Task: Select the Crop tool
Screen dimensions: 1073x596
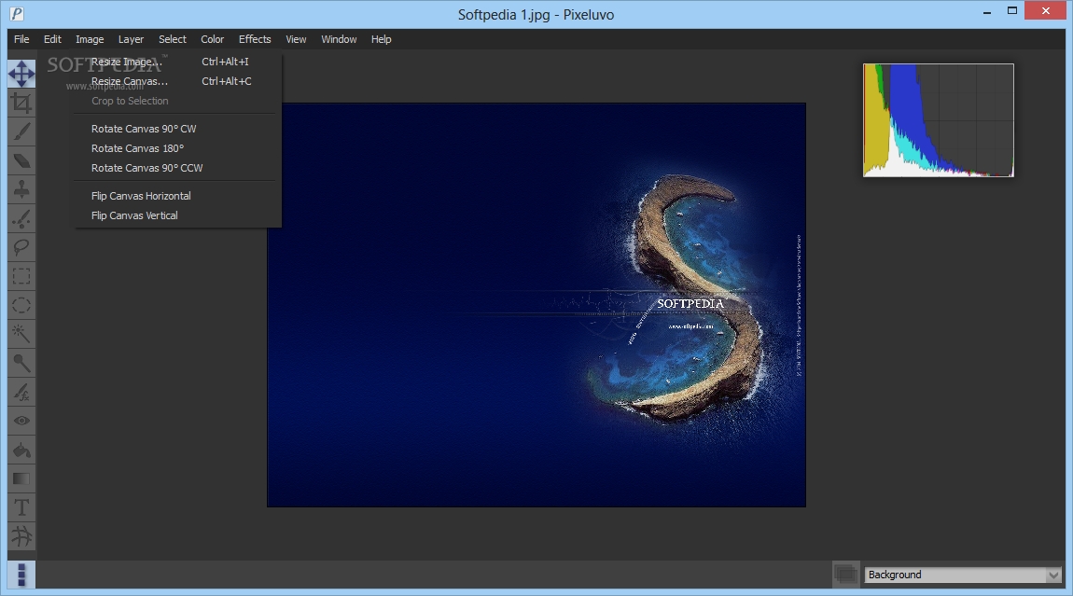Action: (x=21, y=103)
